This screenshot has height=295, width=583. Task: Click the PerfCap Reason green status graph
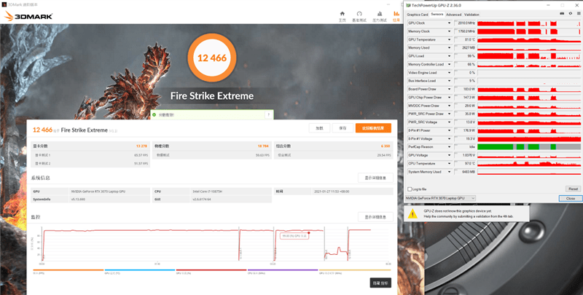[529, 146]
